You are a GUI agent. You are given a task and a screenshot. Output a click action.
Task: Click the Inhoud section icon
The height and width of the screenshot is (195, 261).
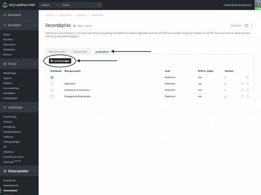[5, 64]
